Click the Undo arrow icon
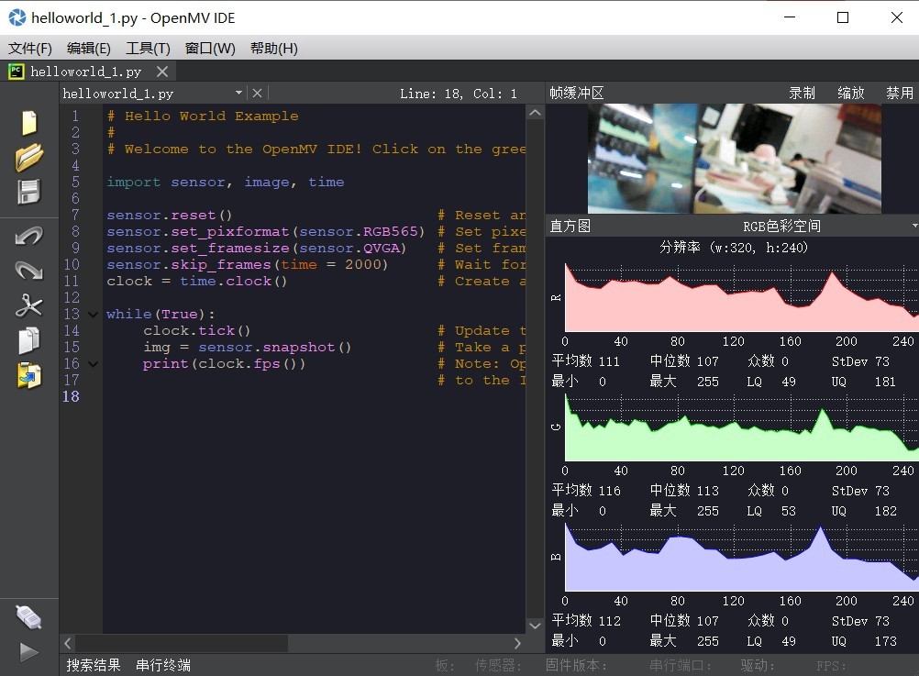The width and height of the screenshot is (919, 676). [x=28, y=236]
